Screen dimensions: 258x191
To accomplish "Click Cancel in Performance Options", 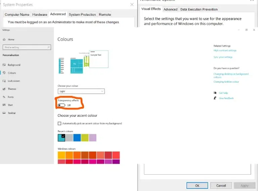I will (x=221, y=186).
